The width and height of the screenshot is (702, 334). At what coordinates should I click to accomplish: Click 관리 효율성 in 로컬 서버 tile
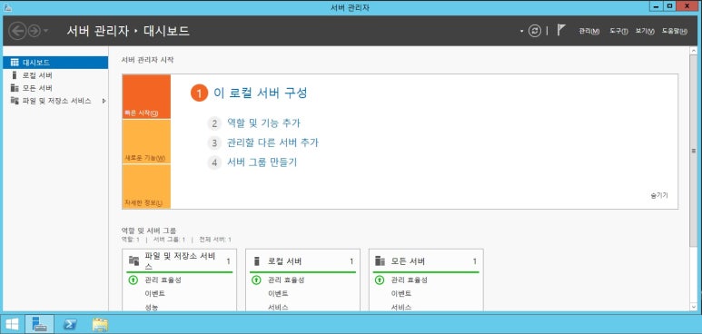[286, 280]
